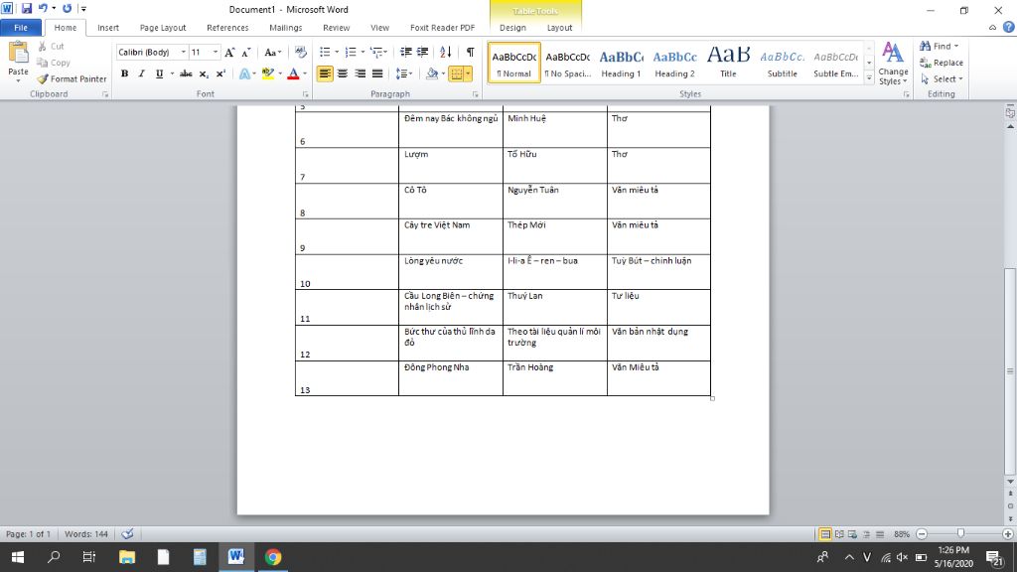
Task: Open the Select dropdown in Editing
Action: (x=942, y=78)
